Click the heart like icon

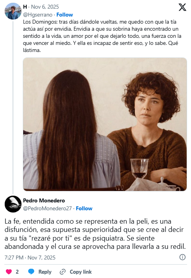(x=9, y=272)
